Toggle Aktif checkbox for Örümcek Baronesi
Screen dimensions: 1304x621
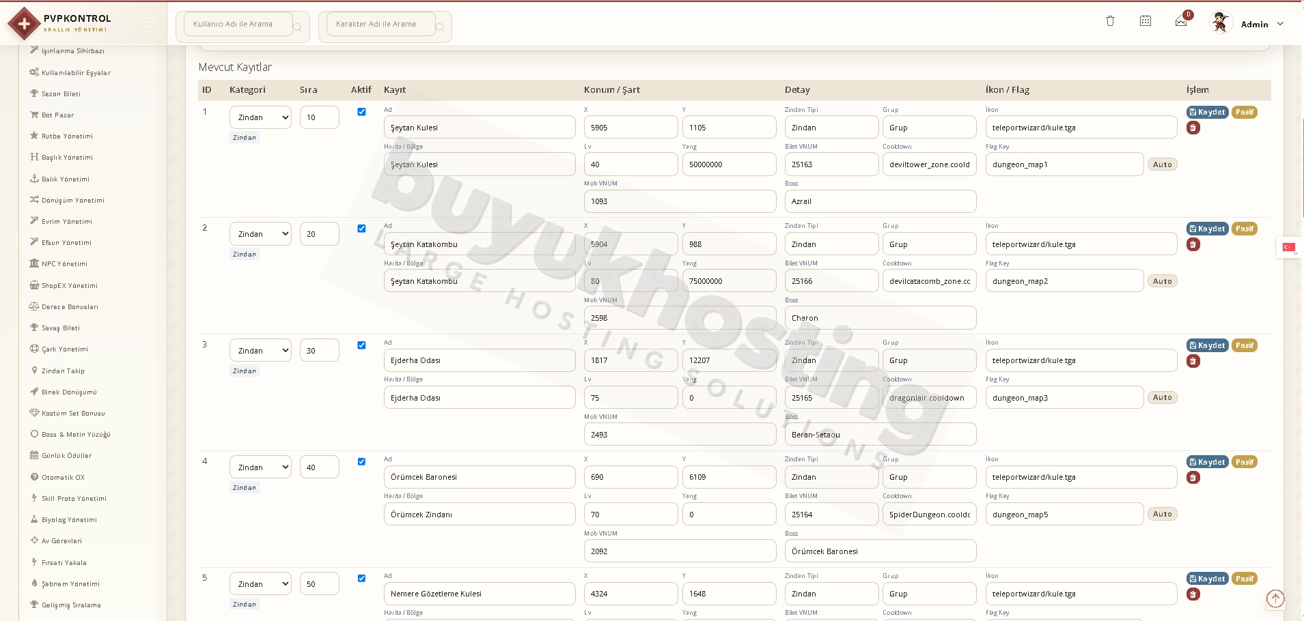pyautogui.click(x=361, y=462)
